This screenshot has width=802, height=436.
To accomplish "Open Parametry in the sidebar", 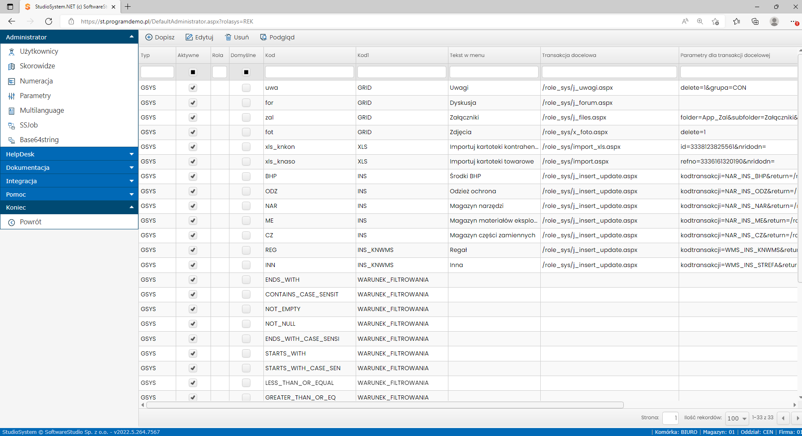I will [35, 96].
